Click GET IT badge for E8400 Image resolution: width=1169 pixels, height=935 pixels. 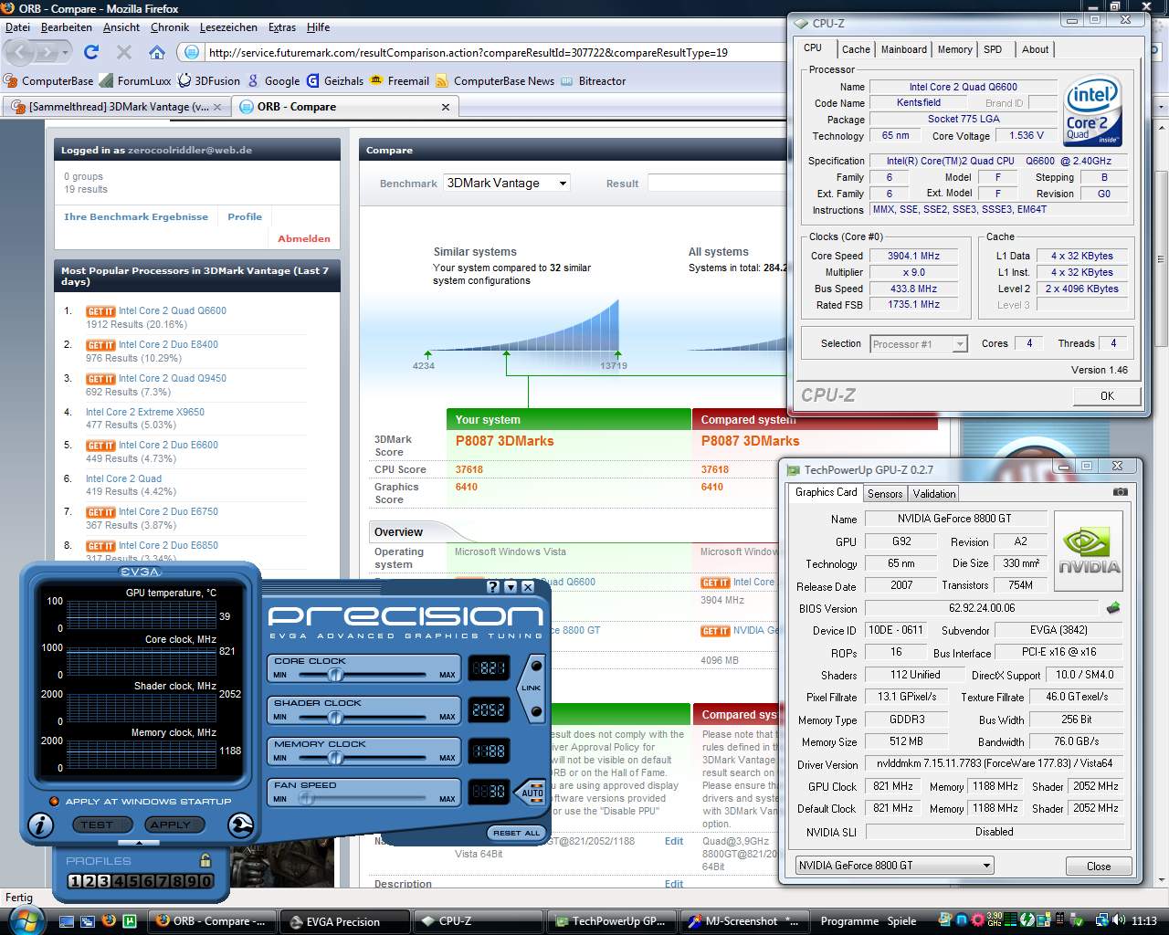tap(100, 345)
